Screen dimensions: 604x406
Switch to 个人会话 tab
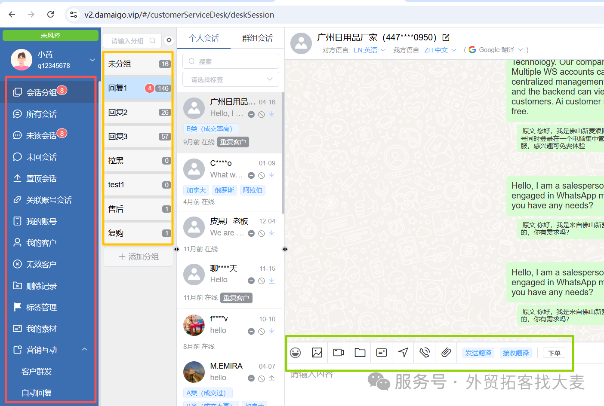coord(203,38)
